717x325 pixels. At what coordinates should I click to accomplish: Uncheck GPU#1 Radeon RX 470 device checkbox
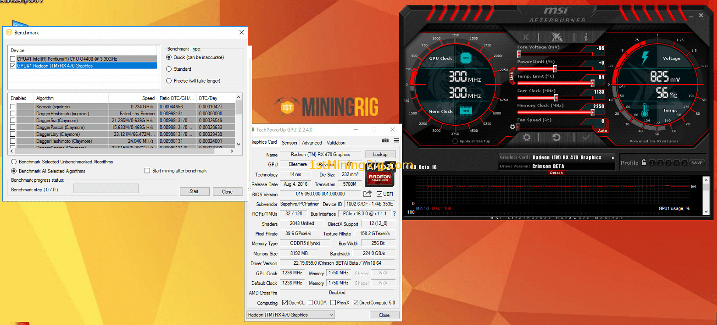point(13,66)
